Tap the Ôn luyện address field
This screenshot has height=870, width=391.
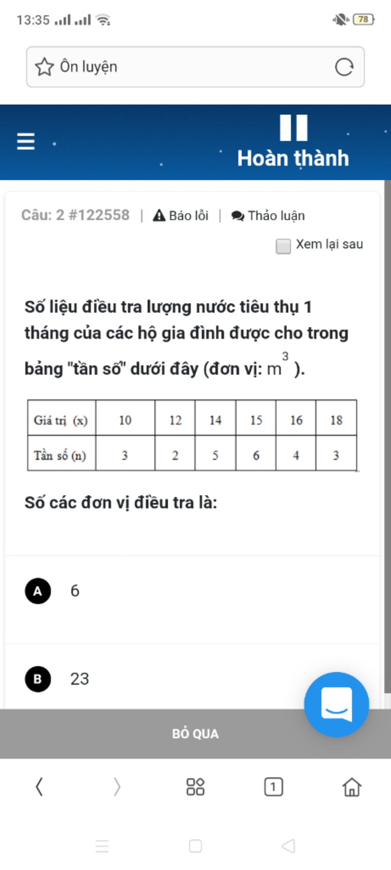195,67
